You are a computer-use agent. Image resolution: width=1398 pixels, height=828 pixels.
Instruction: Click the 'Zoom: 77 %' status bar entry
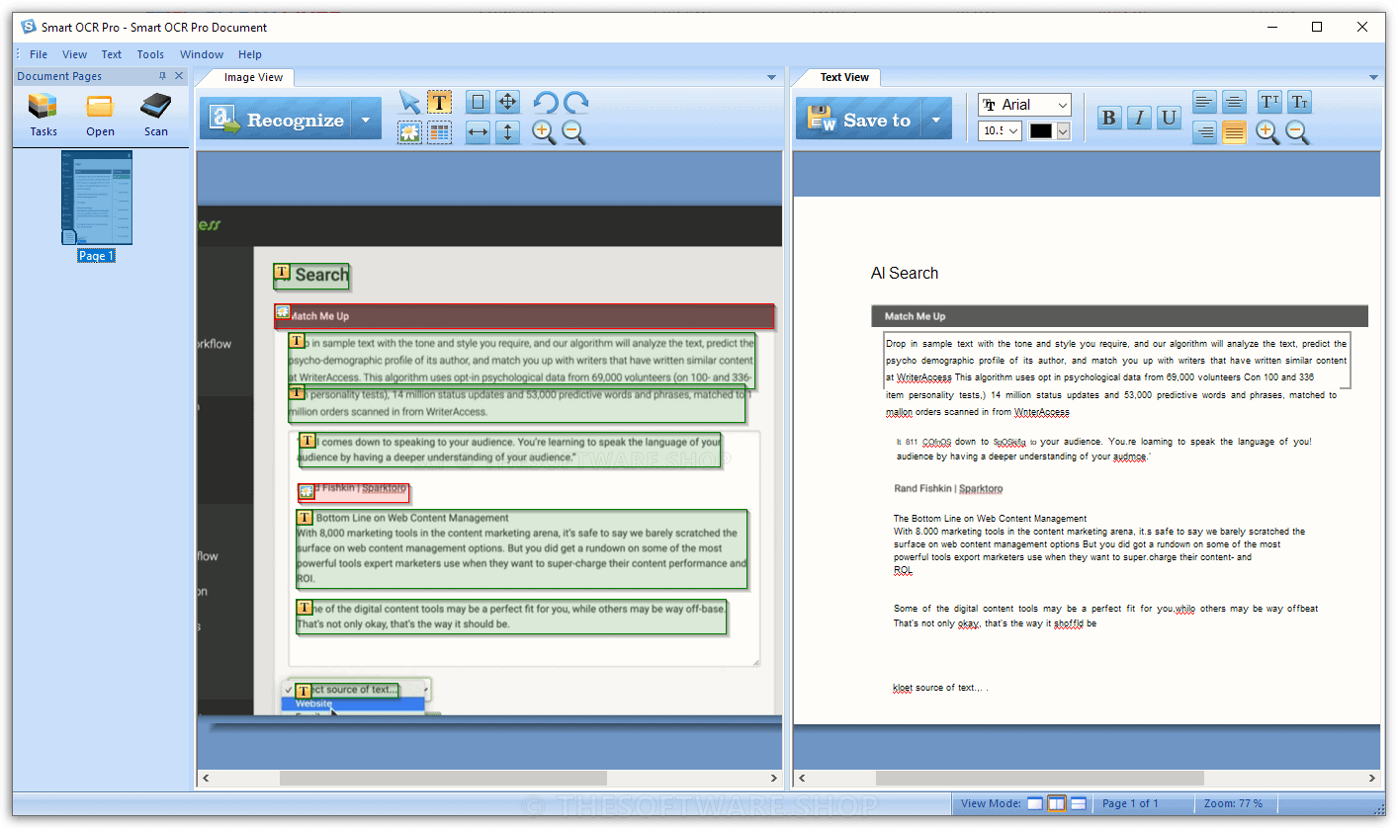click(1233, 803)
